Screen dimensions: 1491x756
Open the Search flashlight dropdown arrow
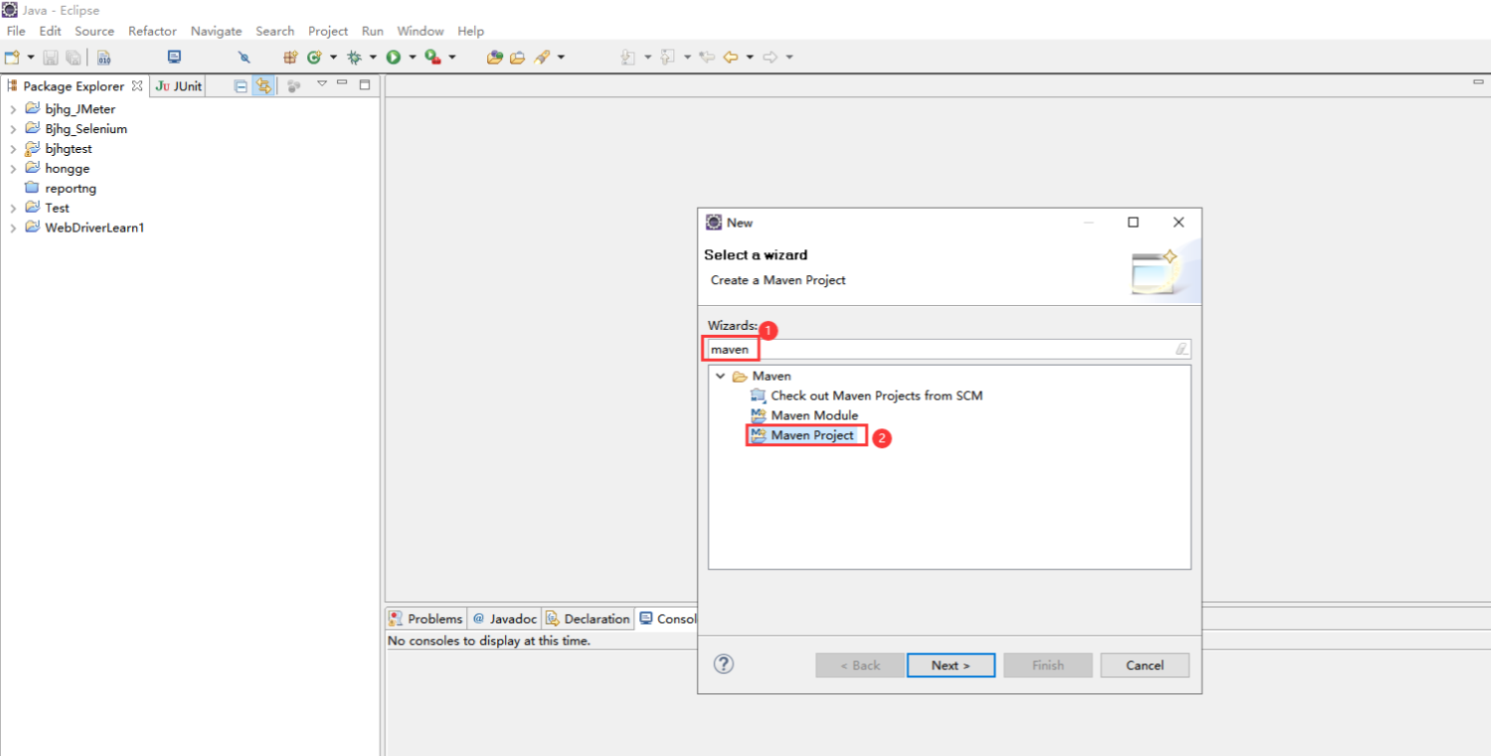pyautogui.click(x=562, y=57)
